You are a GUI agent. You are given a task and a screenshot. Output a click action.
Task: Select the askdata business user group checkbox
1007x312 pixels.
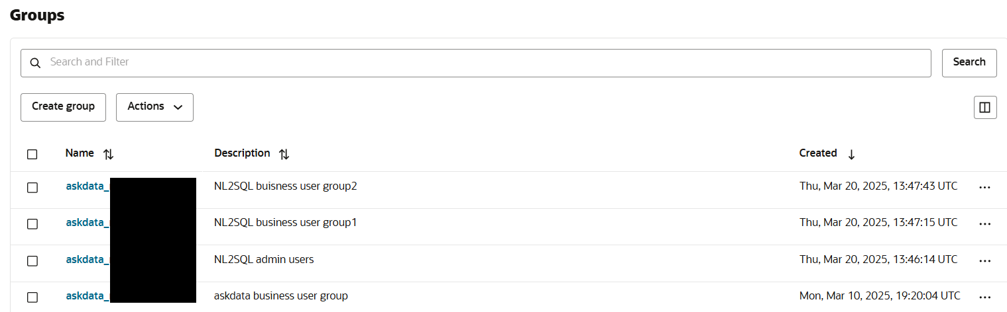[32, 297]
